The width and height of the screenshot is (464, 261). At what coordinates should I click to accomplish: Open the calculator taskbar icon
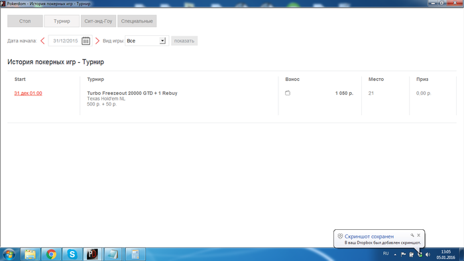coord(135,254)
